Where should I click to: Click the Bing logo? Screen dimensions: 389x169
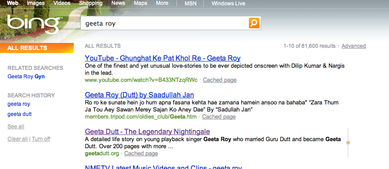coord(34,24)
